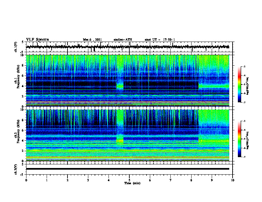Click the ch.2 spectrogram color bar
Image resolution: width=262 pixels, height=202 pixels.
coord(239,139)
